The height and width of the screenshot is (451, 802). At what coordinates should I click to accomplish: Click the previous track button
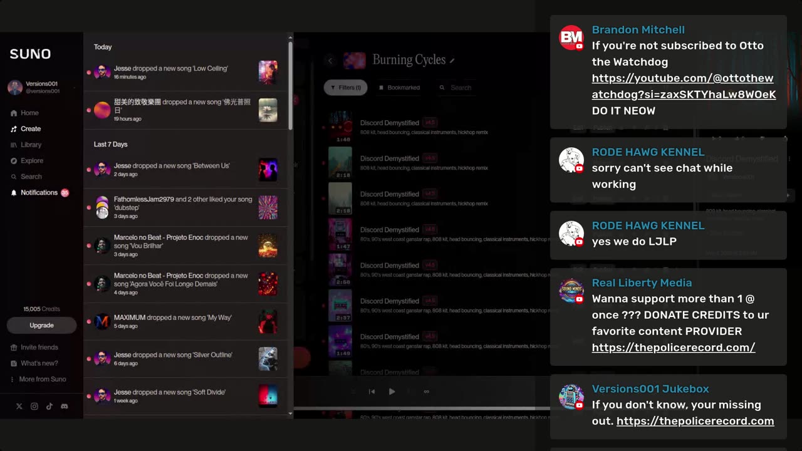click(372, 391)
